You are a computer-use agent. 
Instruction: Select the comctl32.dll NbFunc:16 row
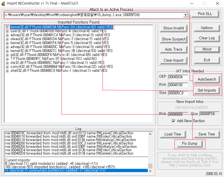[61, 66]
